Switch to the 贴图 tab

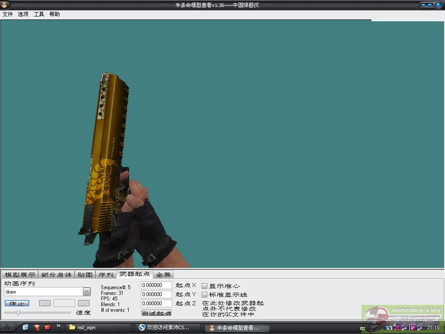click(x=85, y=275)
